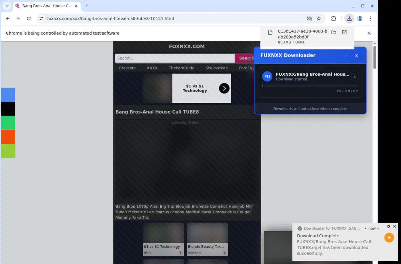Image resolution: width=401 pixels, height=264 pixels.
Task: Open the tab search dropdown chevron
Action: click(x=7, y=6)
